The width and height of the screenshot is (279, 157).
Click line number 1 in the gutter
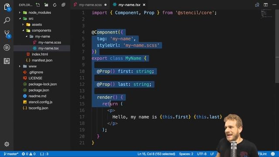pos(83,13)
